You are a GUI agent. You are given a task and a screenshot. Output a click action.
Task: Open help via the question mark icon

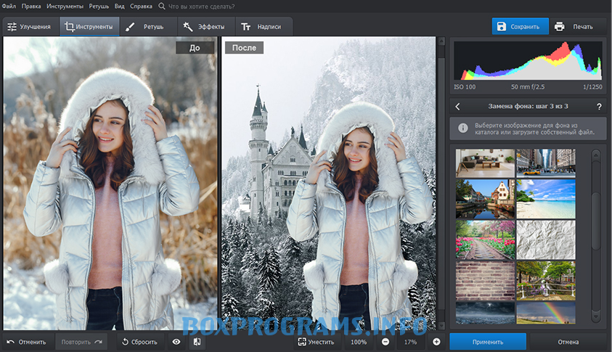coord(599,107)
